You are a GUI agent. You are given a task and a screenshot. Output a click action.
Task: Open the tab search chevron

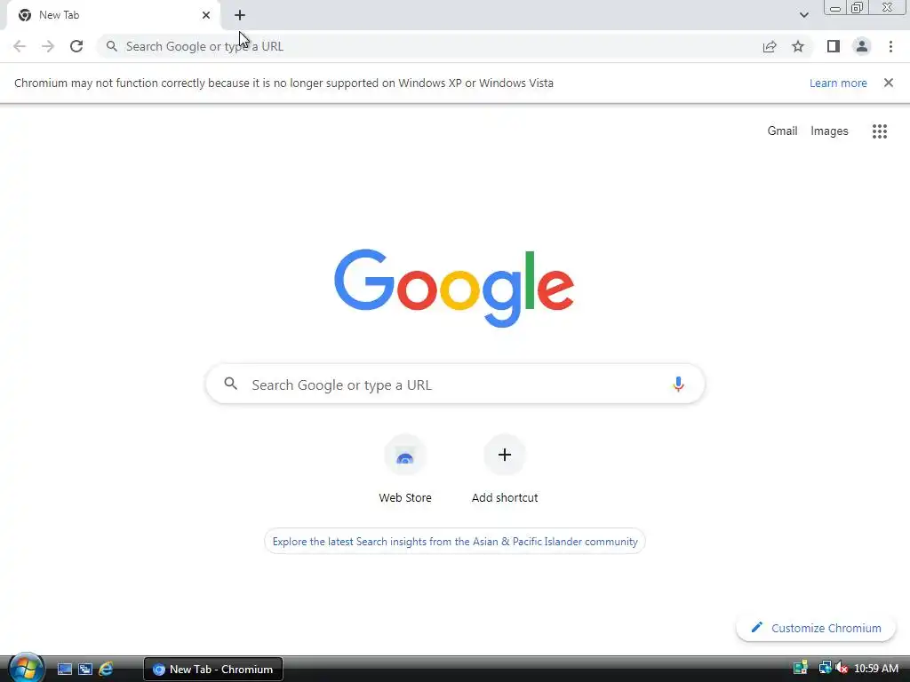click(803, 15)
